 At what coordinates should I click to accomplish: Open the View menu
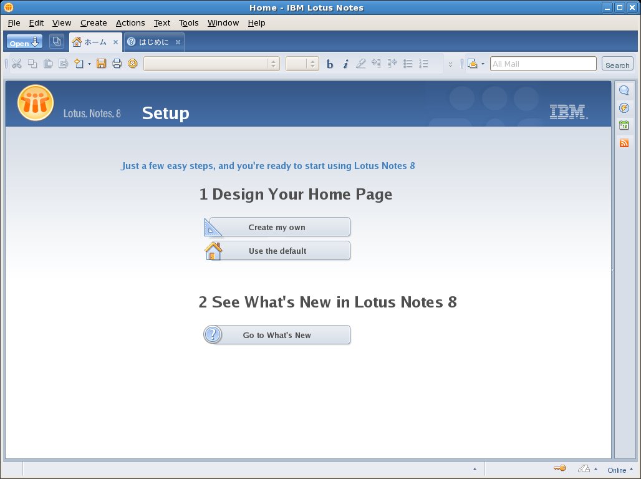62,23
